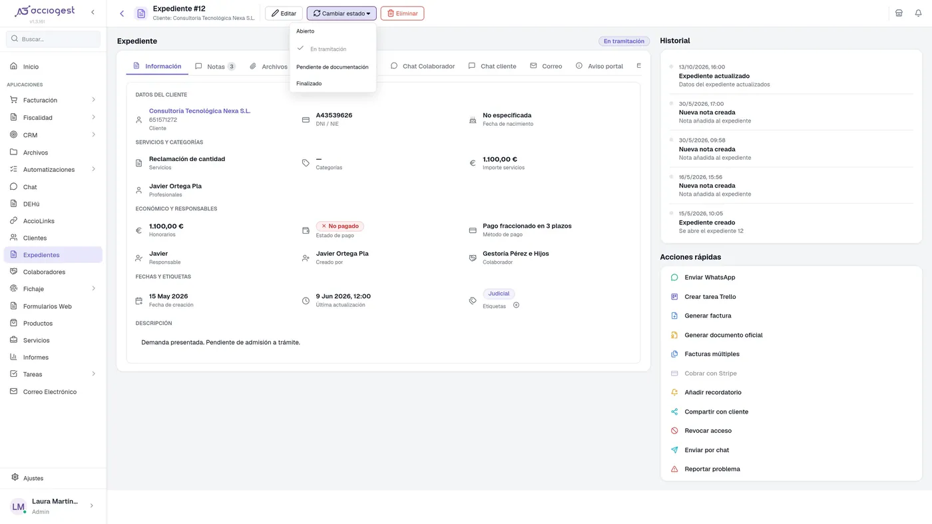Switch to the Chat Colaborador tab
This screenshot has width=932, height=524.
[x=423, y=67]
